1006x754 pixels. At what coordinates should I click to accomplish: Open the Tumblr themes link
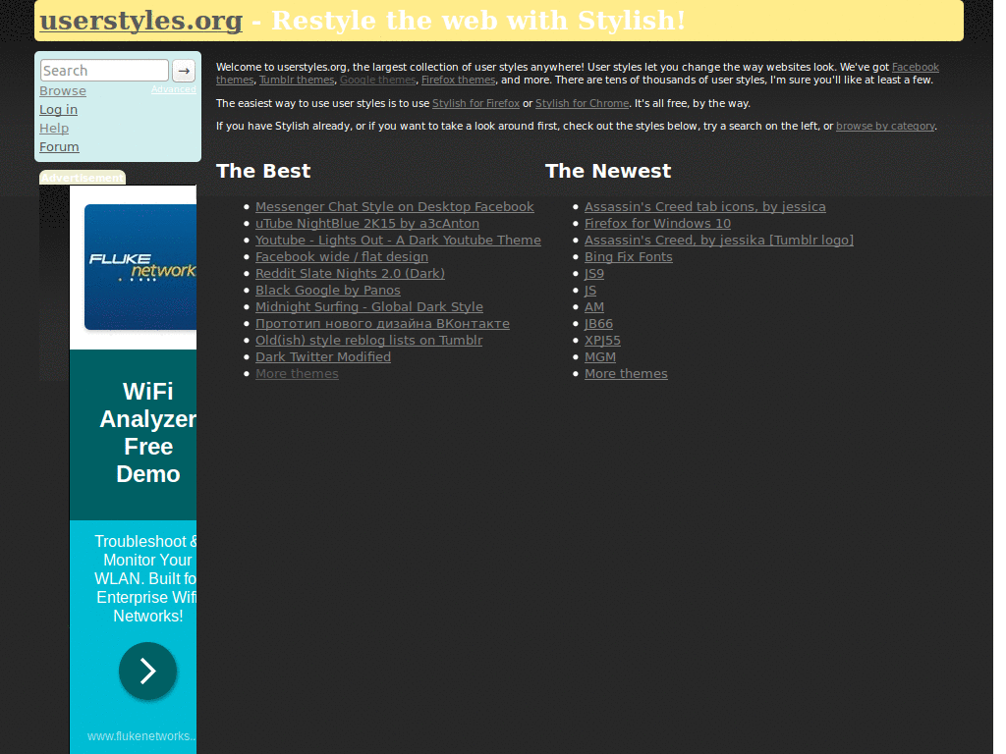click(297, 81)
